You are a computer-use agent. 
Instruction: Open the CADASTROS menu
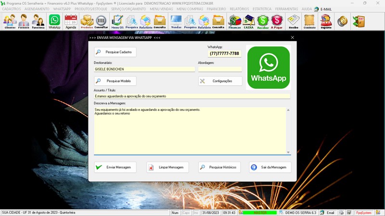12,9
